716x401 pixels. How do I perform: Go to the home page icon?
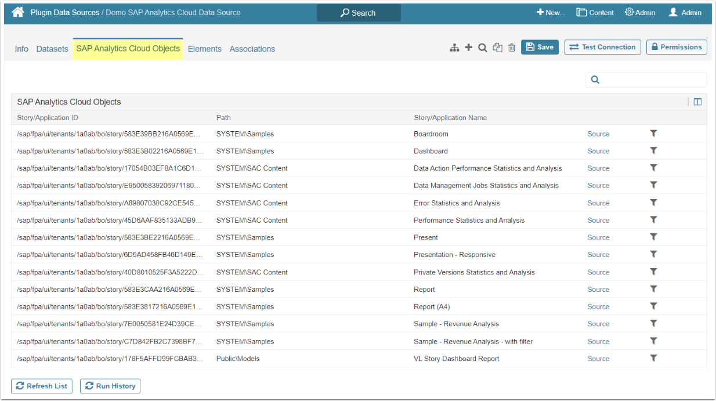coord(18,12)
